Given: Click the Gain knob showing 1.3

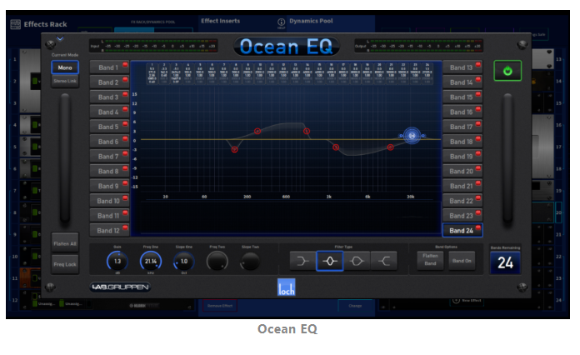Looking at the screenshot, I should pos(117,262).
